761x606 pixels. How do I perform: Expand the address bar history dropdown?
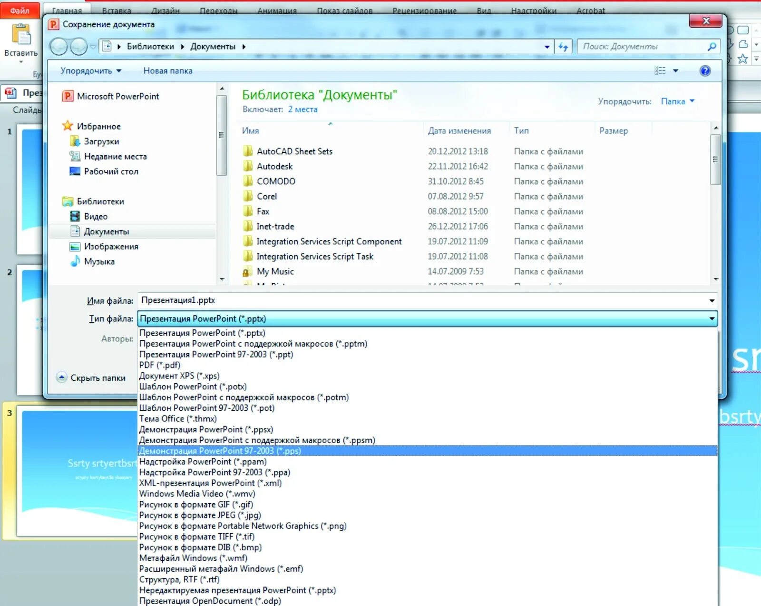coord(547,47)
